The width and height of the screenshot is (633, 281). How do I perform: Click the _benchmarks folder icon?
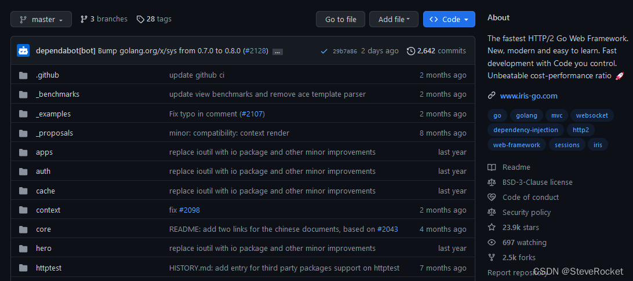coord(23,94)
